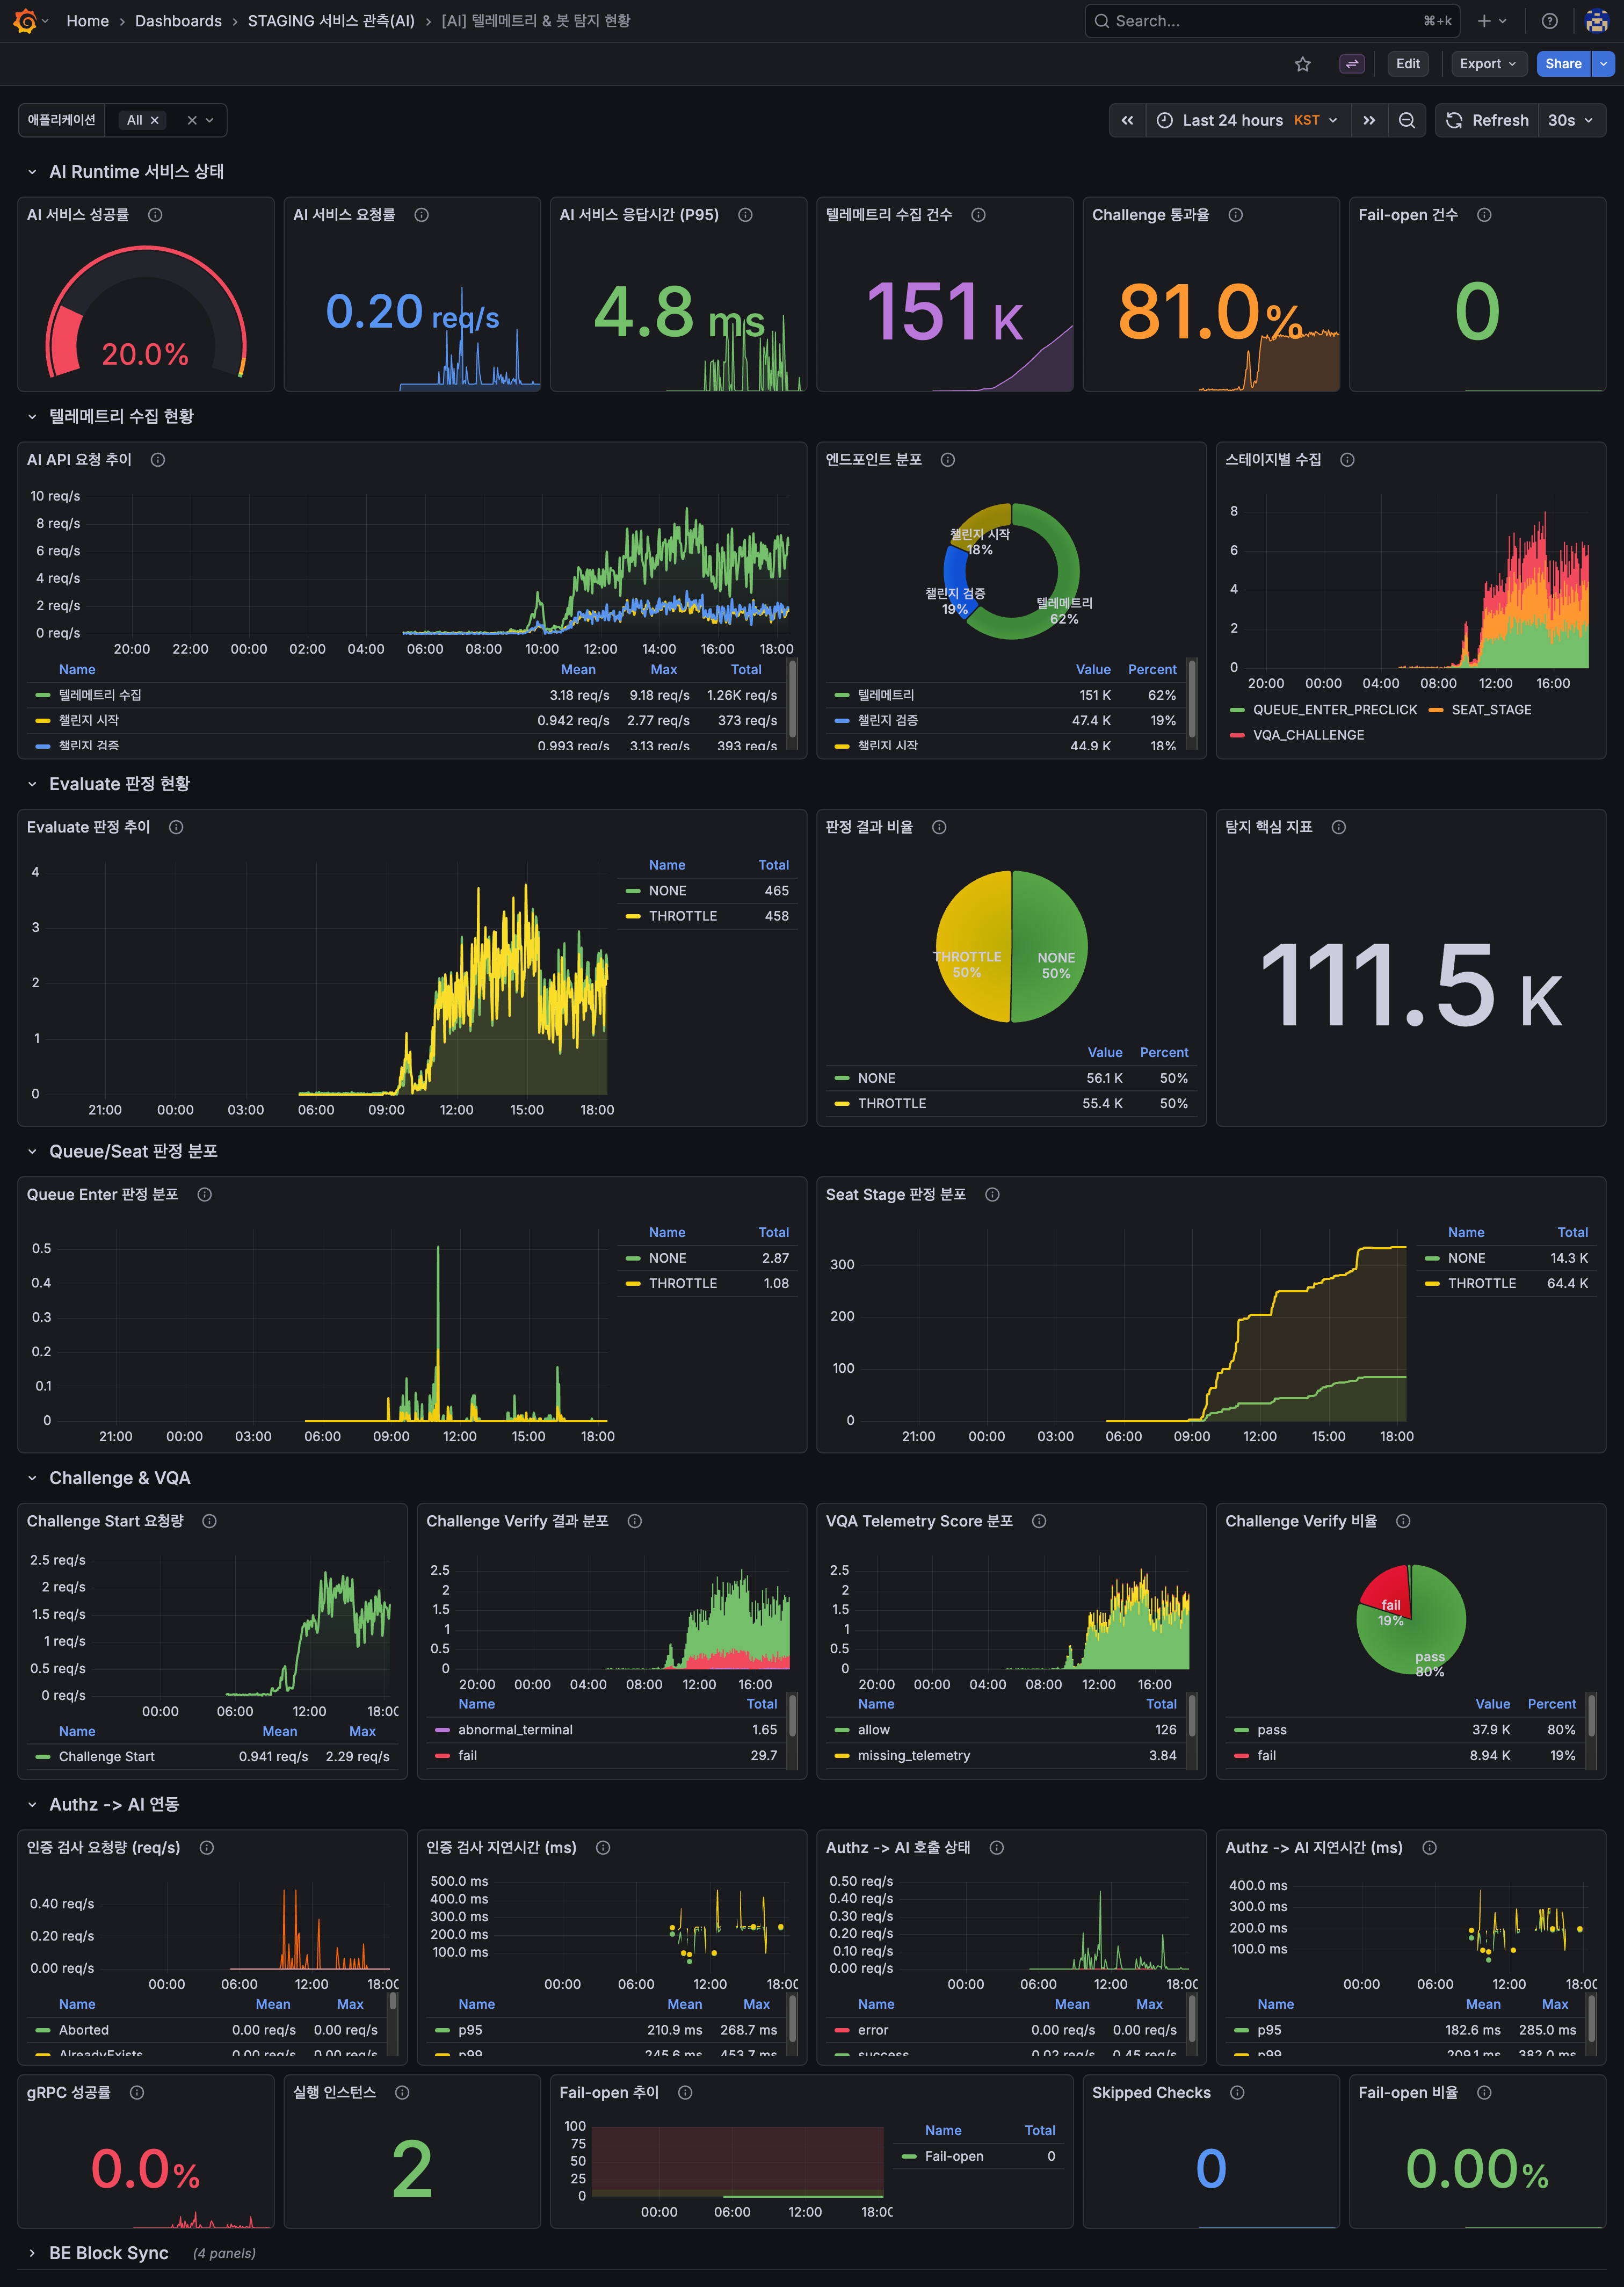1624x2287 pixels.
Task: Click info icon beside Challenge 통과율 panel
Action: tap(1236, 215)
